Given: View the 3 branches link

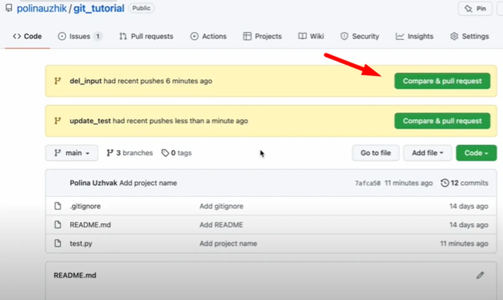Looking at the screenshot, I should (x=130, y=153).
